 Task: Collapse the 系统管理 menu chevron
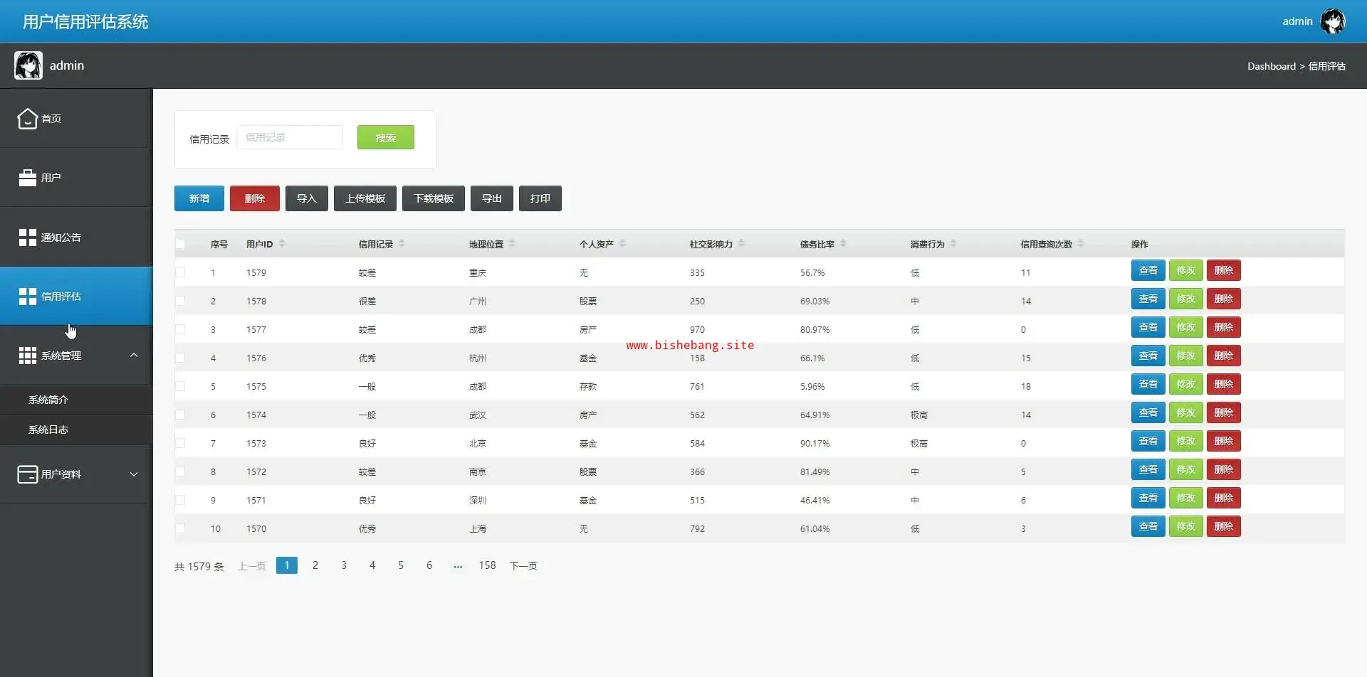[x=134, y=355]
